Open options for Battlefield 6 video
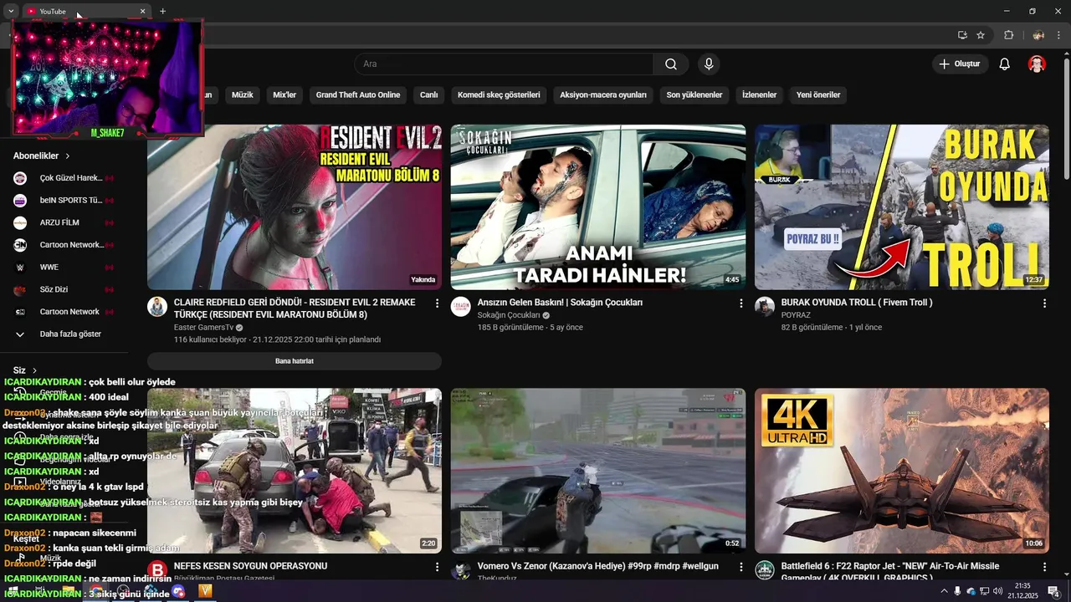1071x602 pixels. coord(1044,567)
